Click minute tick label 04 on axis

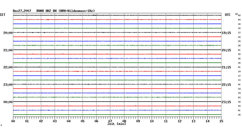coord(69,121)
